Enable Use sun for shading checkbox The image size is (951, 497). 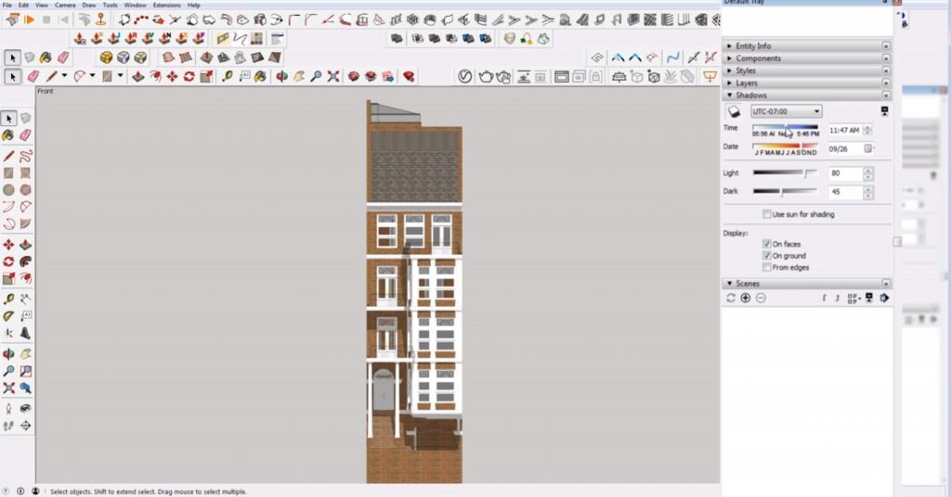coord(766,214)
